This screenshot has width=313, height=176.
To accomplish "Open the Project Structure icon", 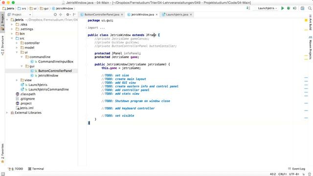I will 302,8.
